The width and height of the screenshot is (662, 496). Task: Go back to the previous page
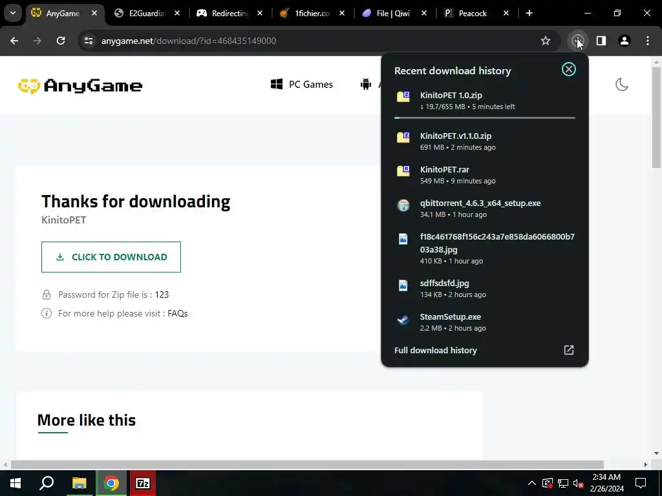coord(14,41)
